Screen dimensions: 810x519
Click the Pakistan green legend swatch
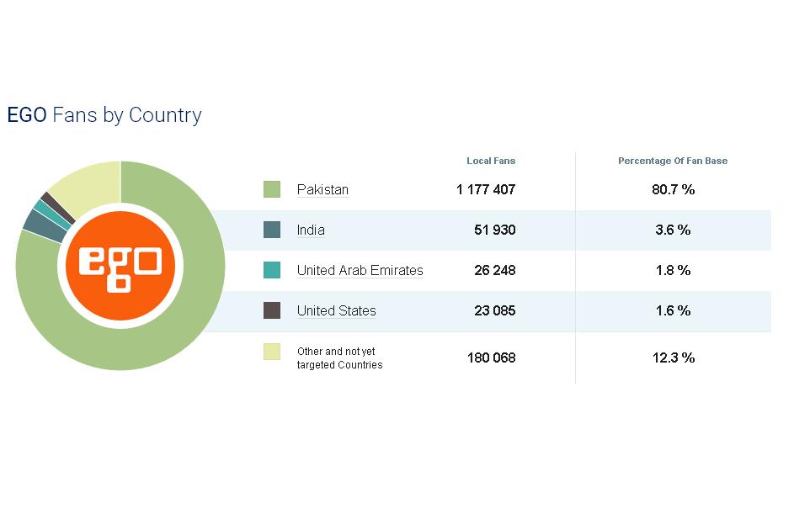click(x=271, y=189)
